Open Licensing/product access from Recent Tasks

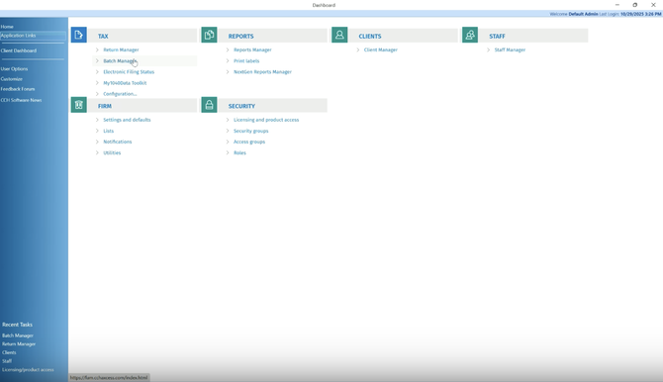[x=28, y=370]
